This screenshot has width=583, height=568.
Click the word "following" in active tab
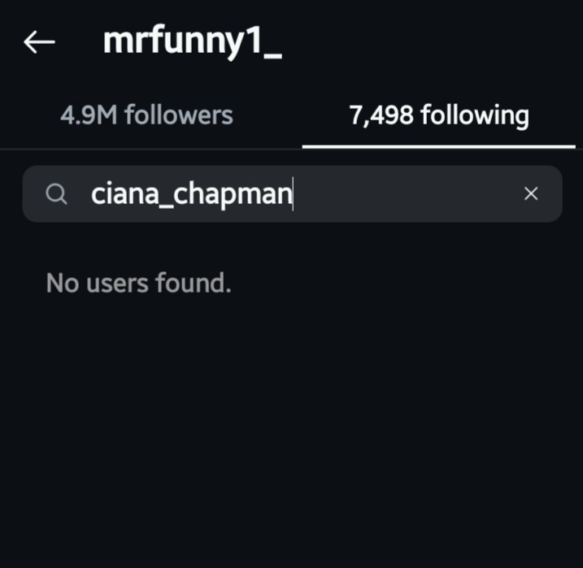tap(475, 116)
